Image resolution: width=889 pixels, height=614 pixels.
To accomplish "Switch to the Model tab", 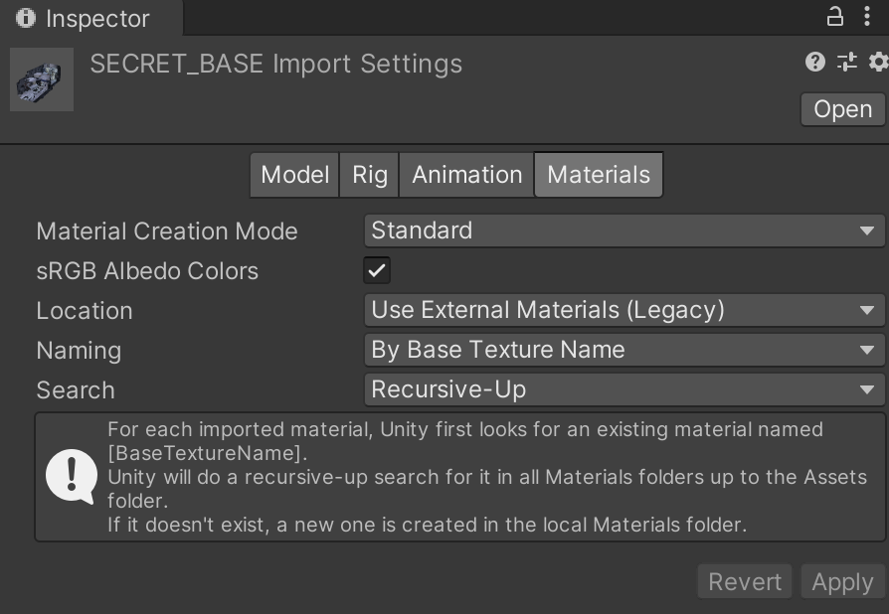I will click(x=294, y=175).
